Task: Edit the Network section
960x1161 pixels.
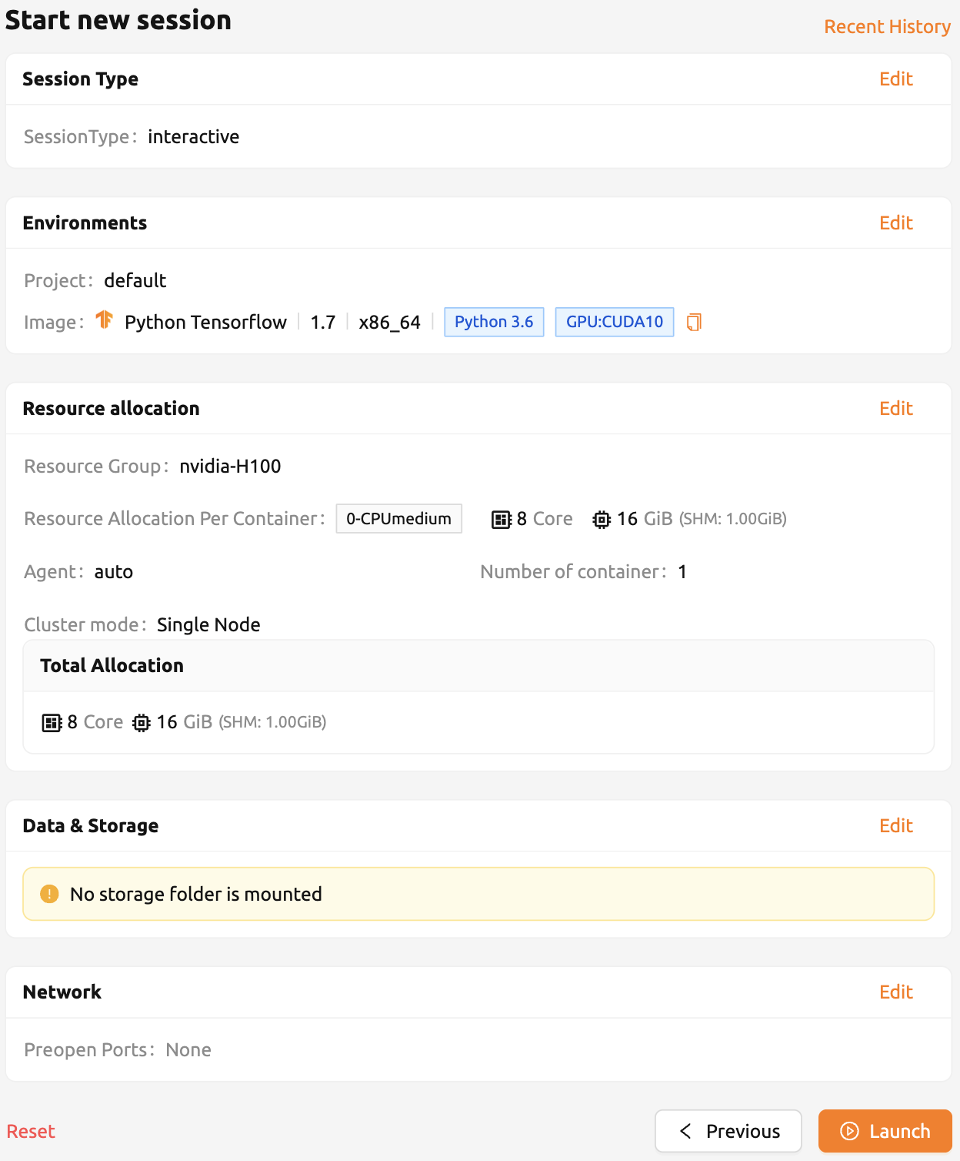Action: (x=896, y=992)
